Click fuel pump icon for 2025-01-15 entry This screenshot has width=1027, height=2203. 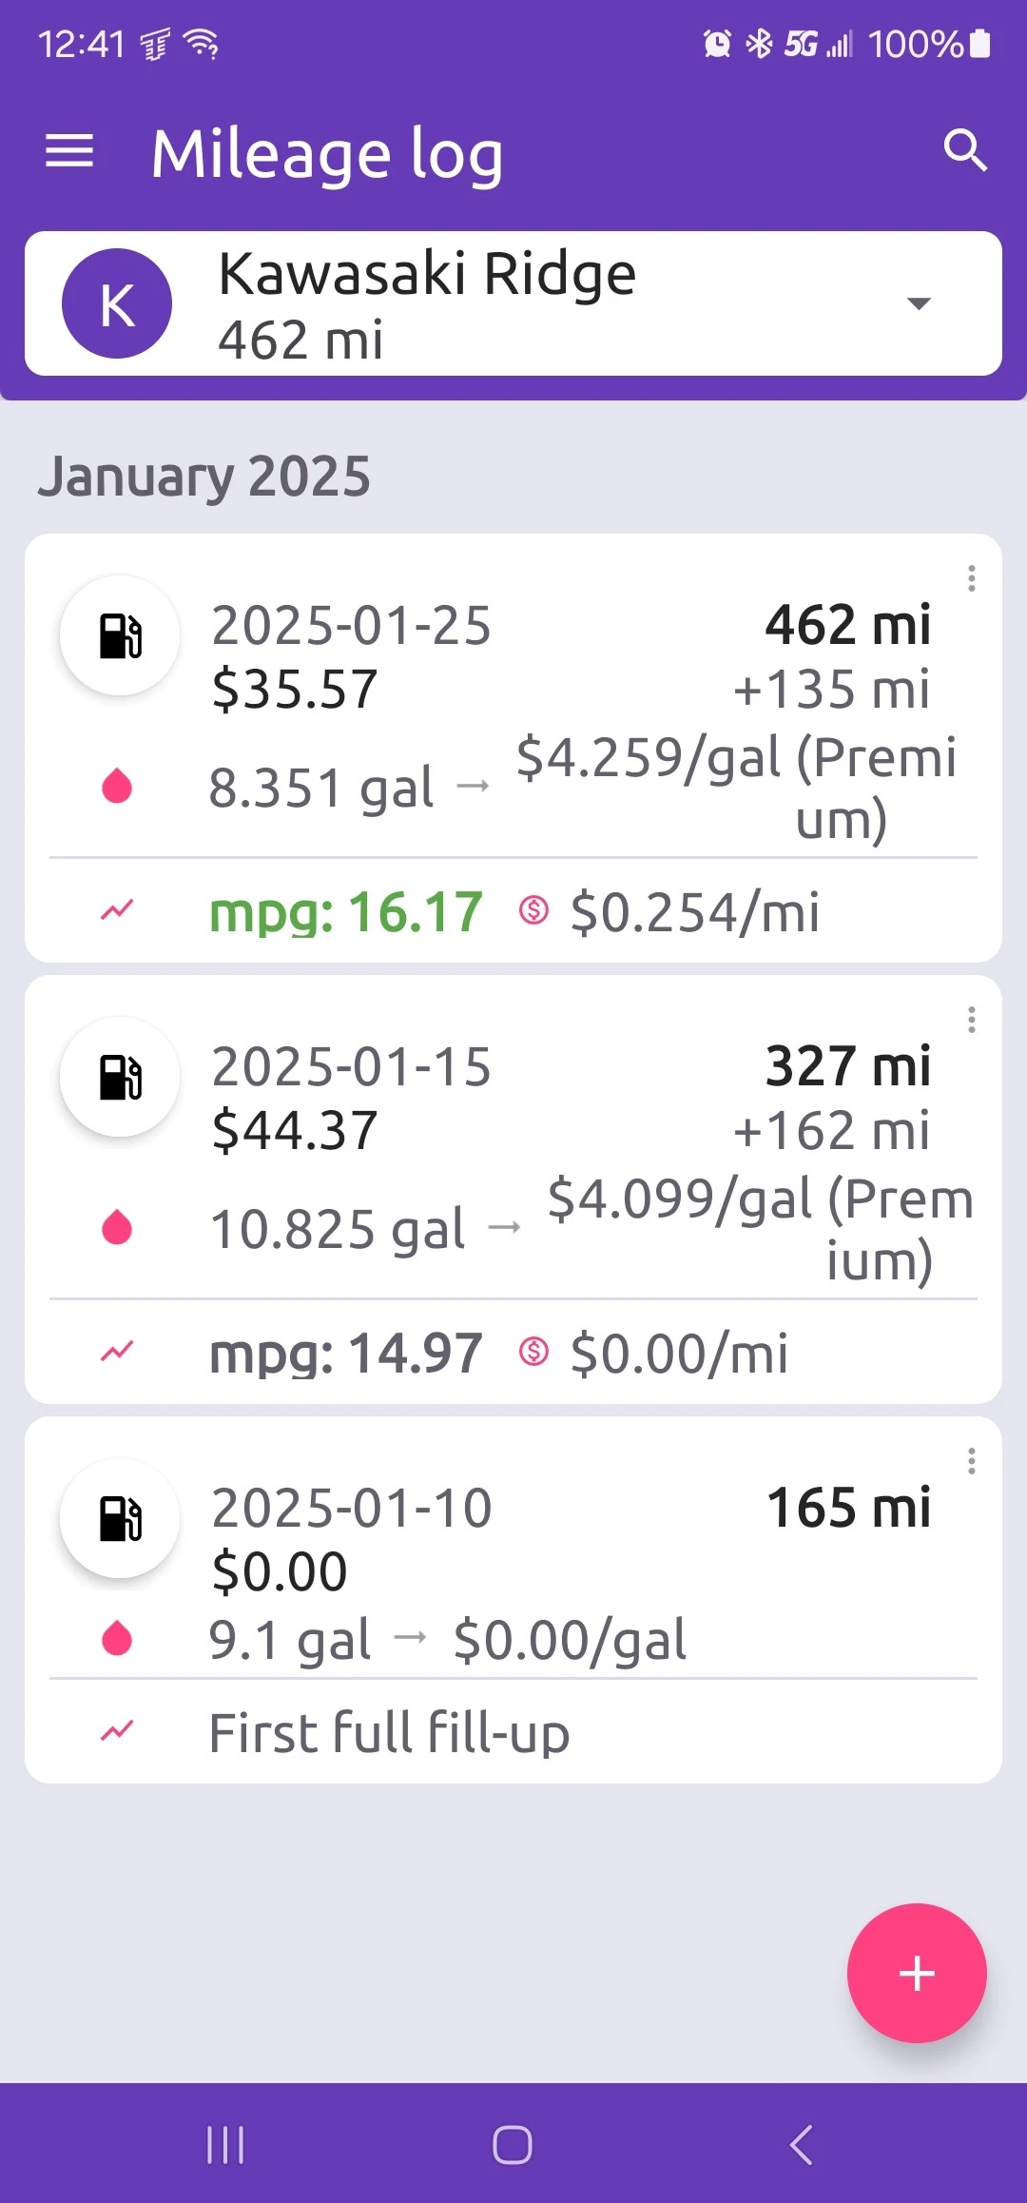point(120,1077)
